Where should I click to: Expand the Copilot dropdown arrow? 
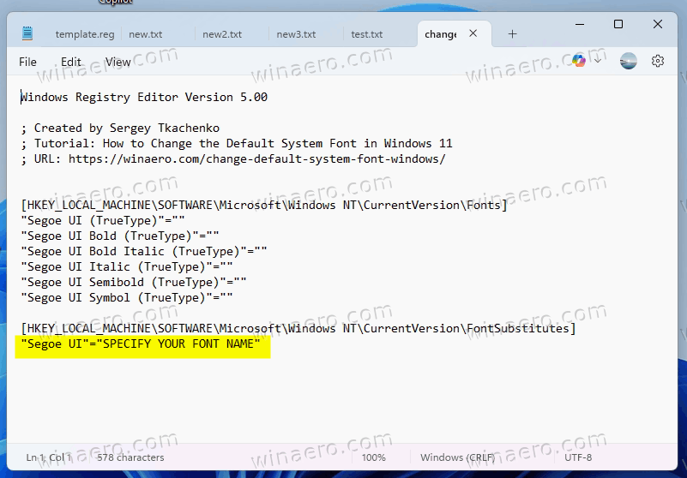click(x=598, y=61)
